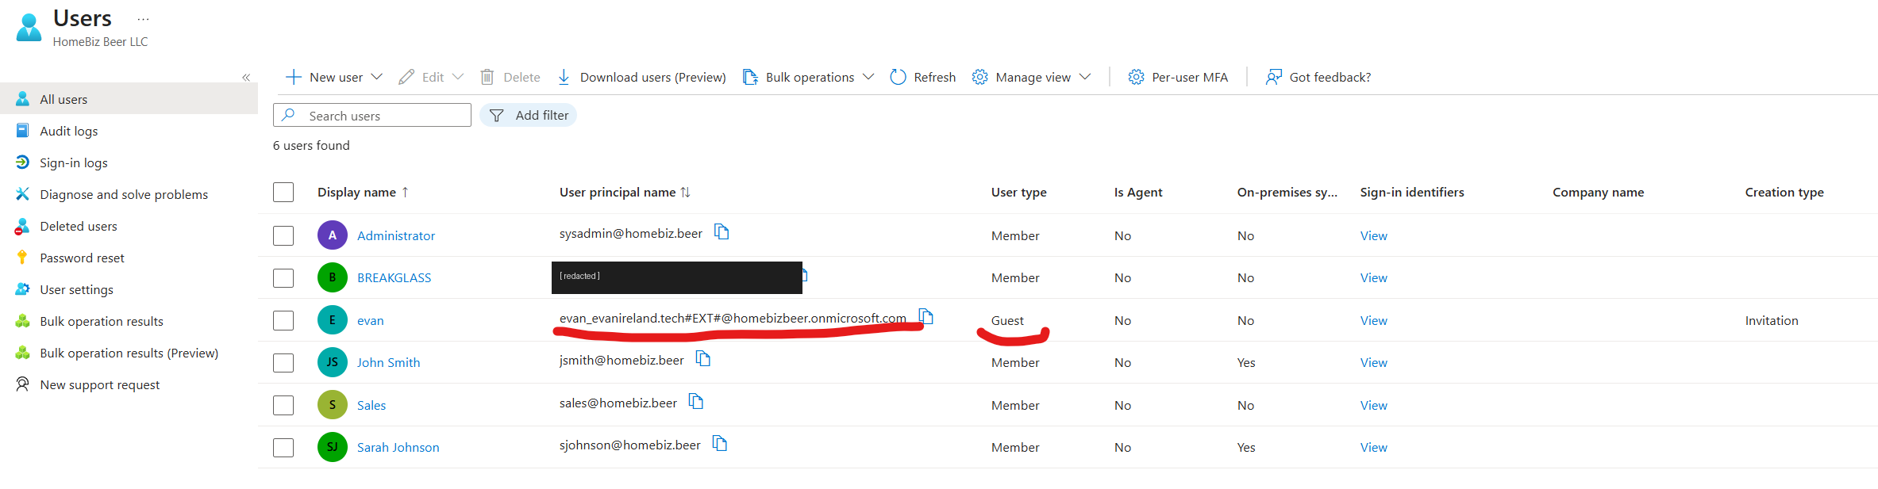Screen dimensions: 1878x489
Task: Open User settings page
Action: tap(76, 289)
